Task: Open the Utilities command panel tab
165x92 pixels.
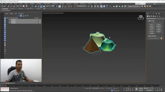Action: 162,14
